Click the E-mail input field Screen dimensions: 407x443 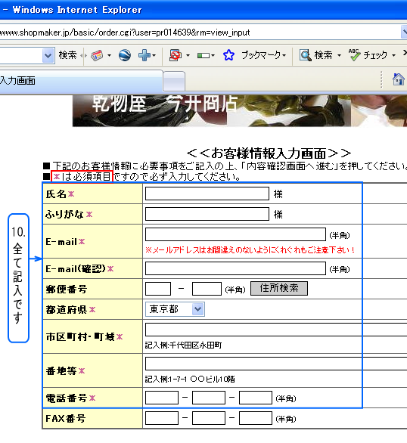point(235,234)
